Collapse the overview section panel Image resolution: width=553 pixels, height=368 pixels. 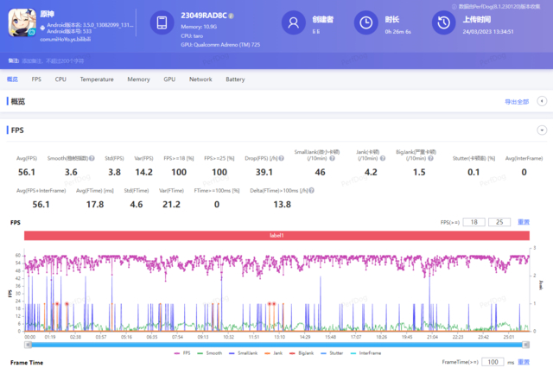pos(542,101)
